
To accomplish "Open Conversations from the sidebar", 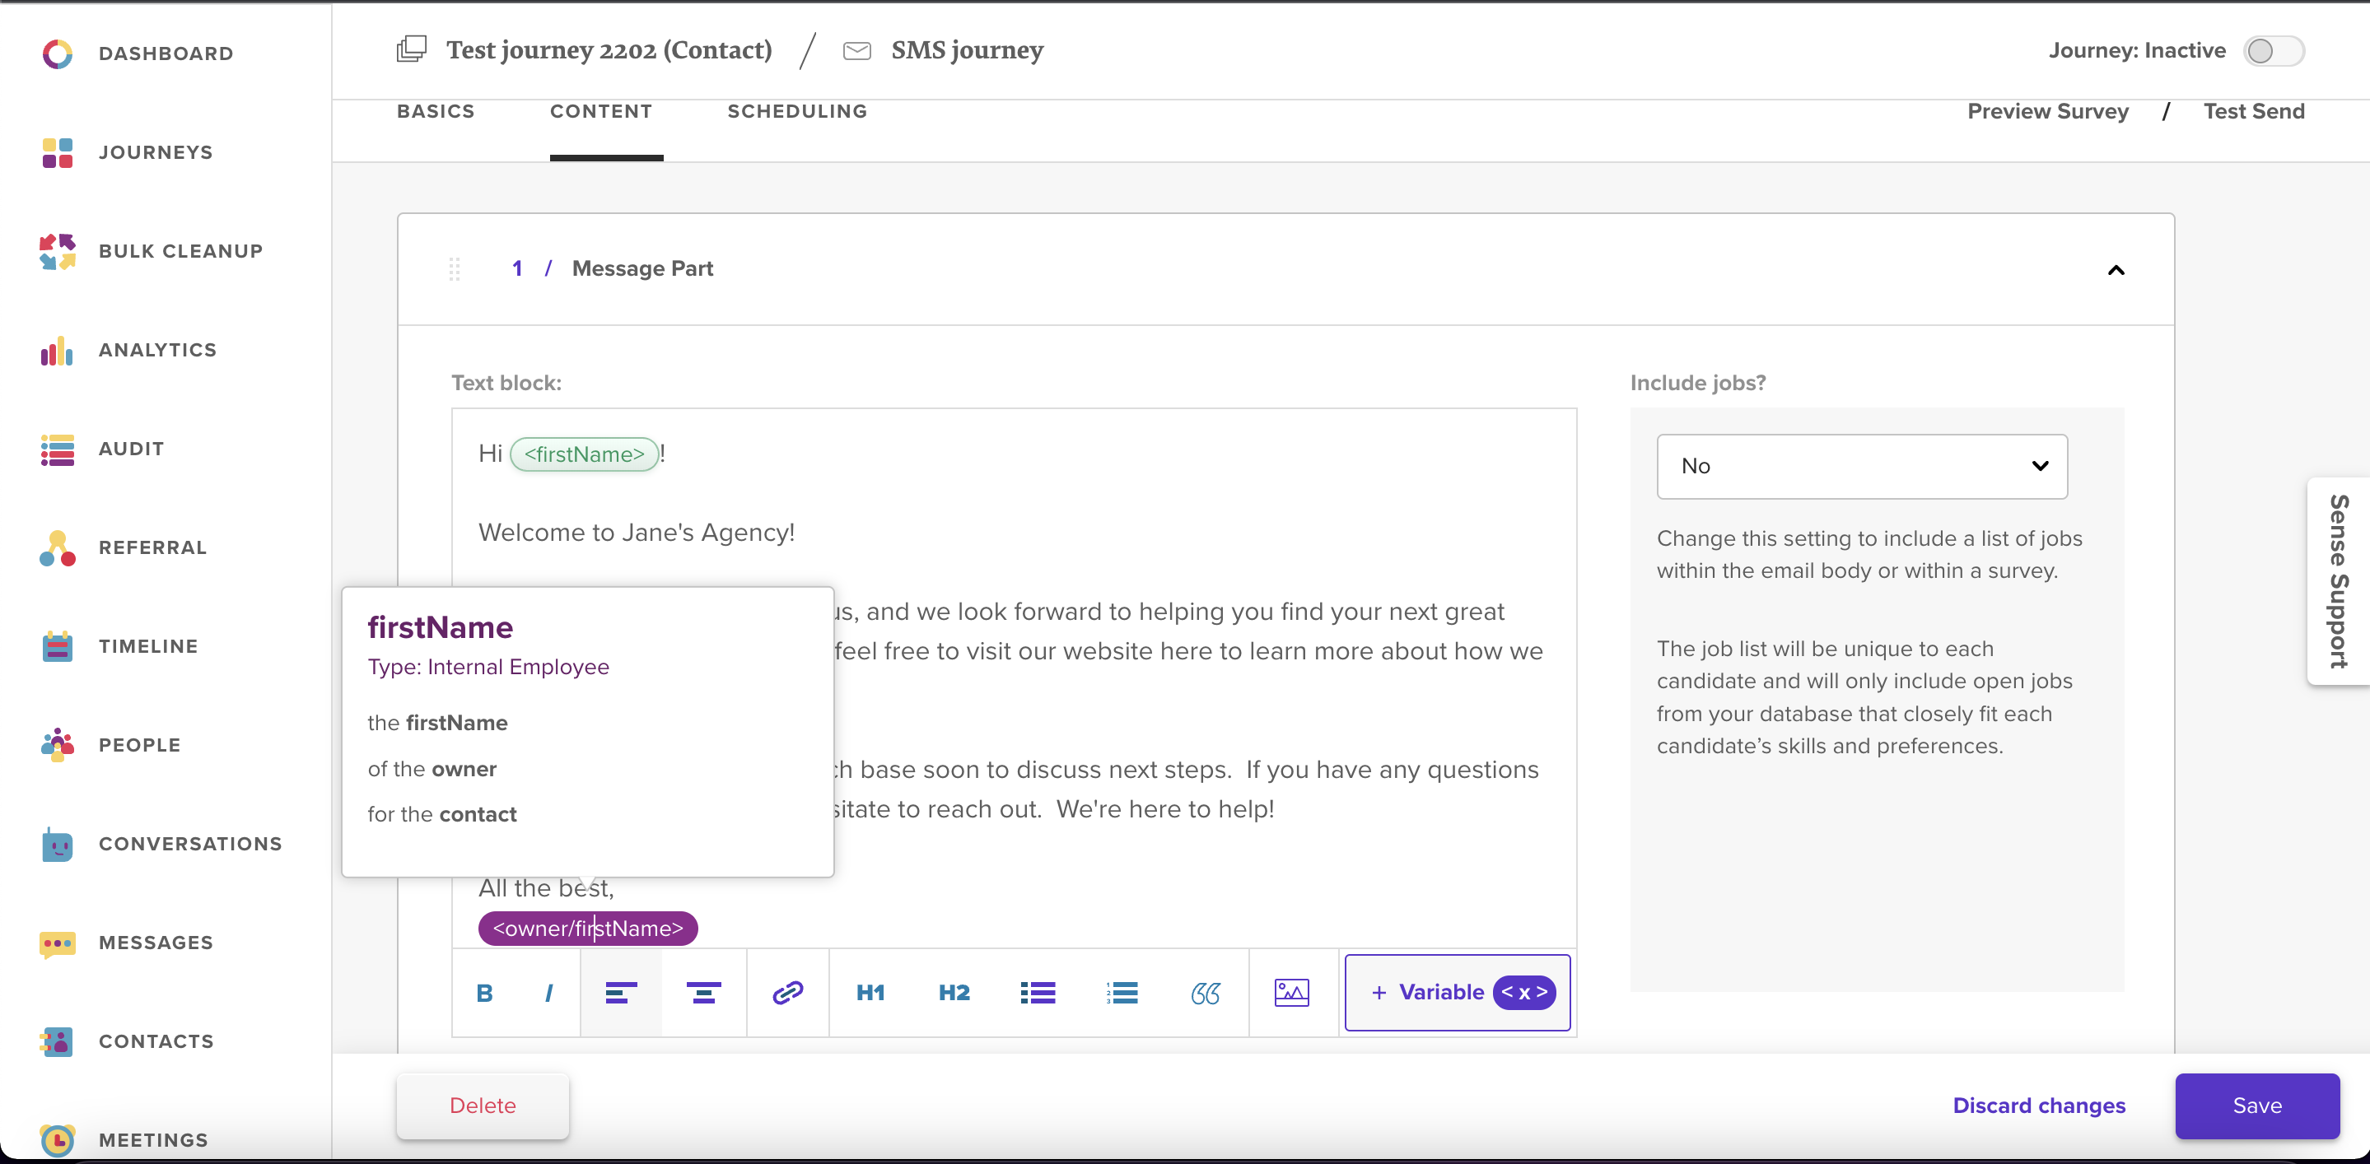I will pyautogui.click(x=191, y=843).
